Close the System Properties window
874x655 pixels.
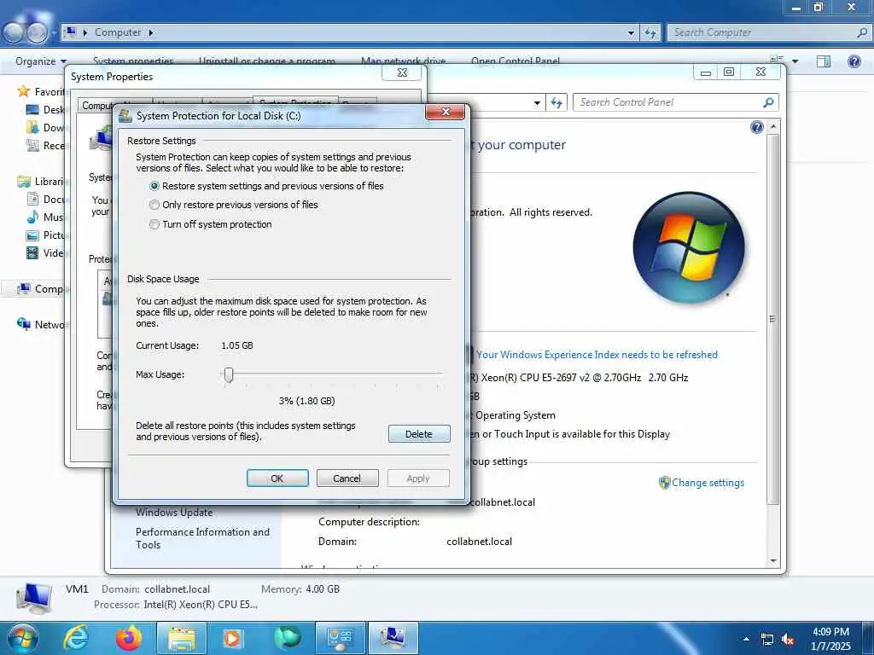click(x=402, y=73)
